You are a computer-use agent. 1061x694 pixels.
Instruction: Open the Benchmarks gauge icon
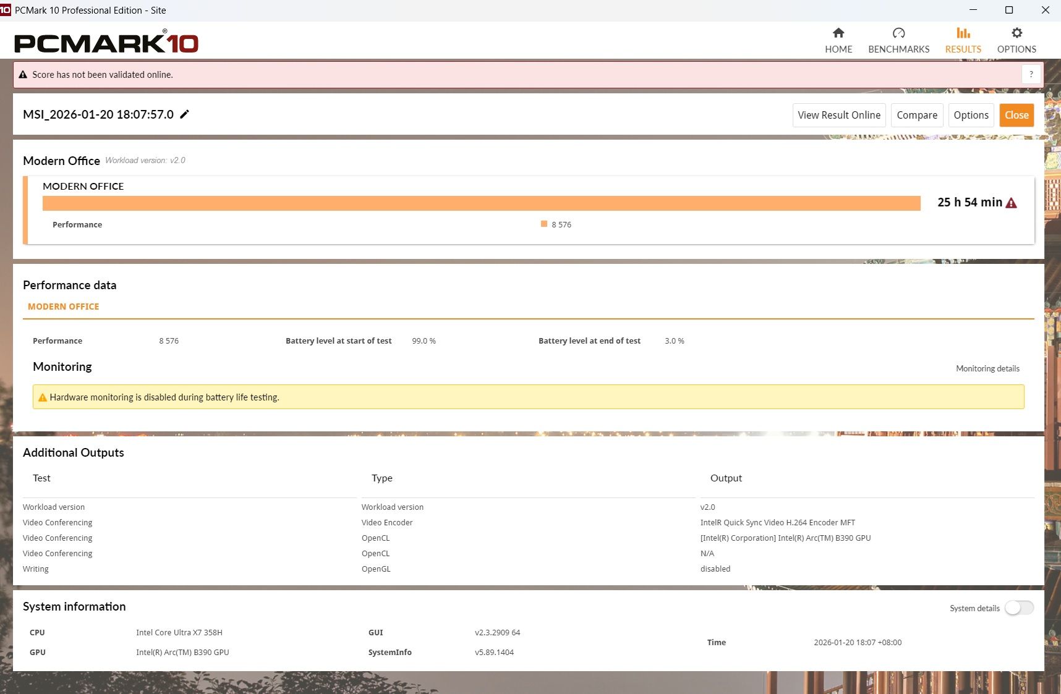click(898, 33)
